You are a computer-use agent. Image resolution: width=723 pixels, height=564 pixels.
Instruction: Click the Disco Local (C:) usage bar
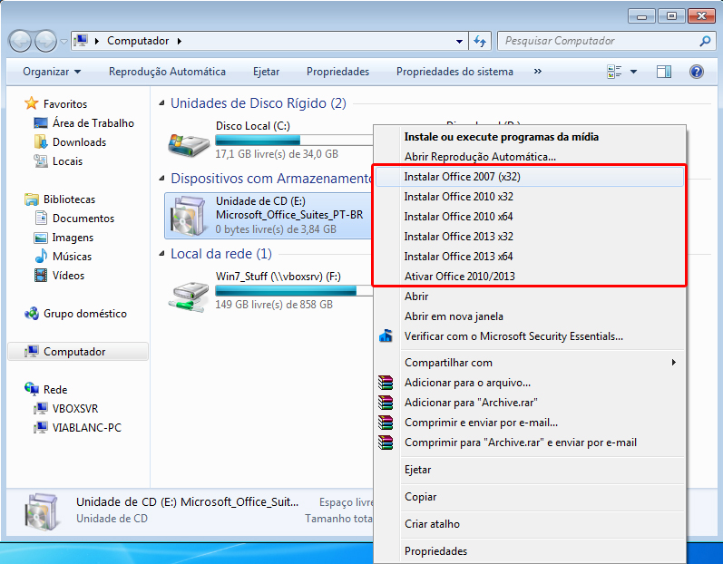[294, 140]
